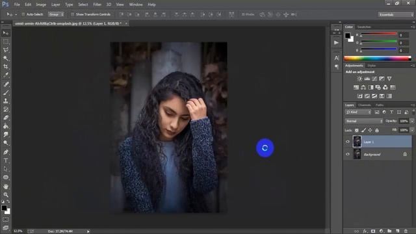Select the Smudge tool
This screenshot has width=416, height=234.
click(6, 135)
